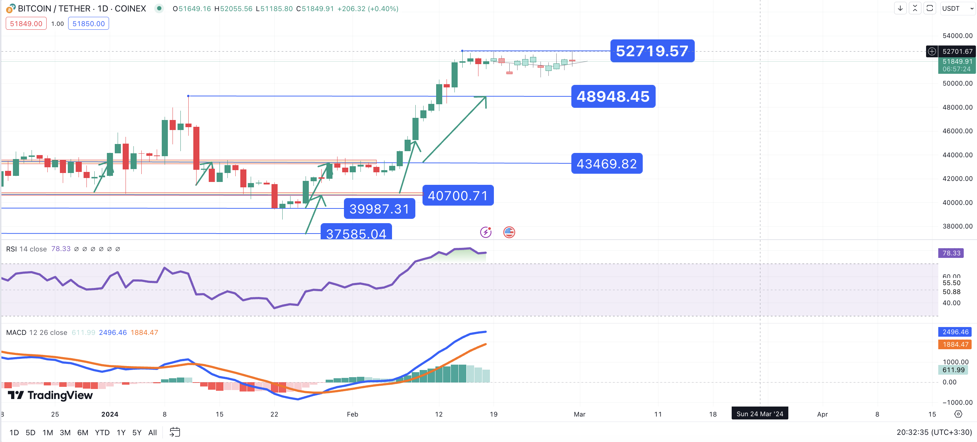Click the fullscreen frame icon
Image resolution: width=977 pixels, height=442 pixels.
pyautogui.click(x=930, y=8)
